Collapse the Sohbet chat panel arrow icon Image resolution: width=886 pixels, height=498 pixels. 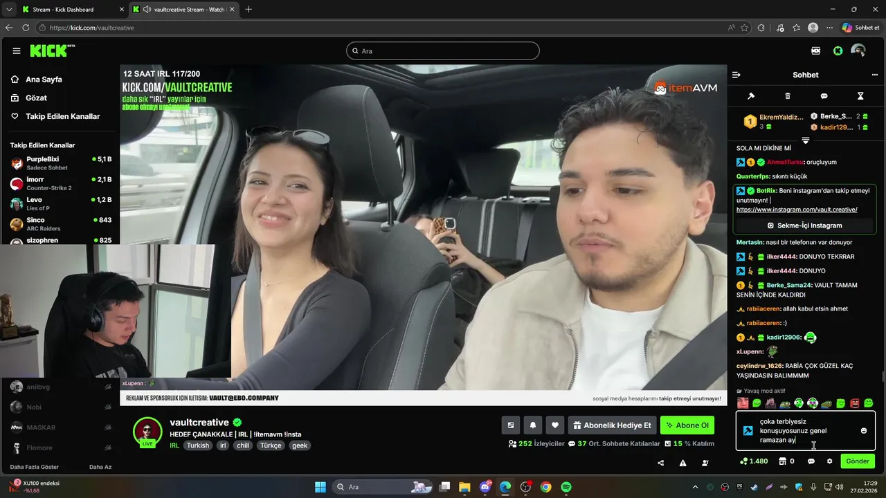click(x=736, y=75)
